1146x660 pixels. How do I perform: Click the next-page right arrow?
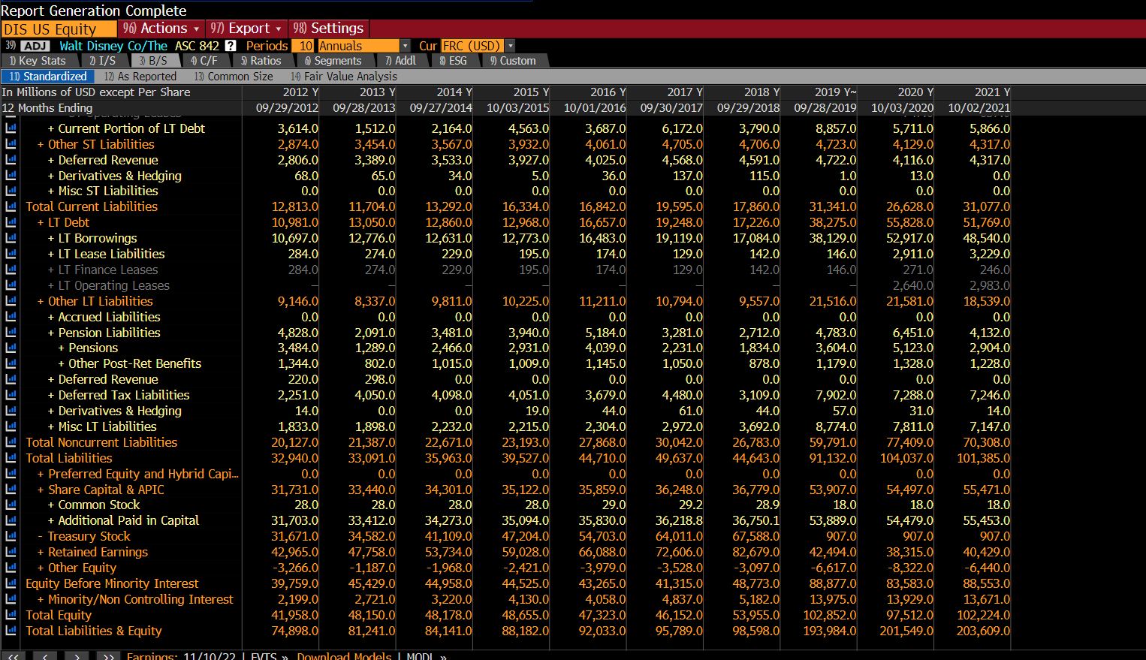(76, 655)
